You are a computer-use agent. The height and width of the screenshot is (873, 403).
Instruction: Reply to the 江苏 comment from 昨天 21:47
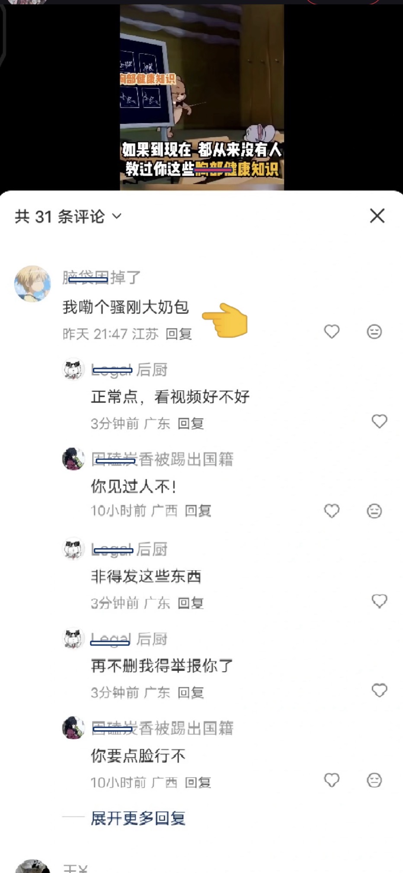pyautogui.click(x=179, y=334)
